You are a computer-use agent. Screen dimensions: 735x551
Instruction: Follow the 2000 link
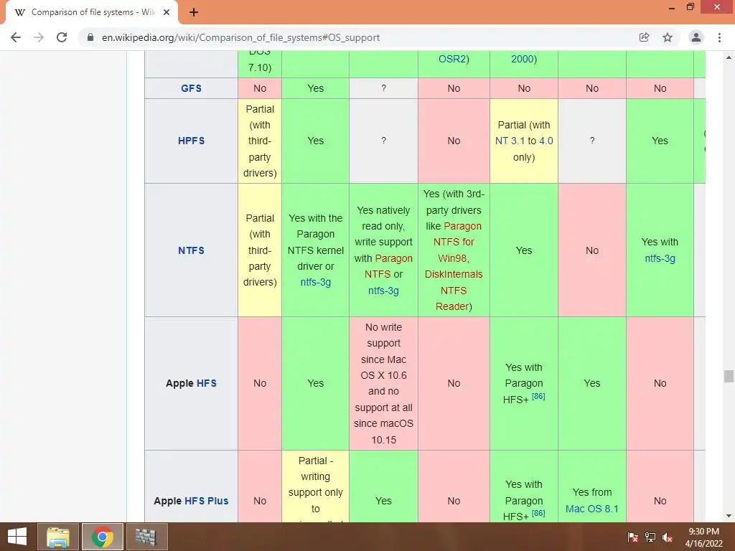pyautogui.click(x=523, y=59)
